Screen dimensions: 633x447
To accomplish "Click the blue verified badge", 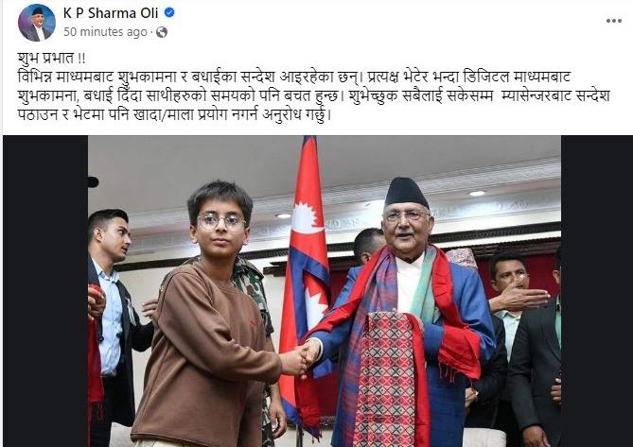I will pyautogui.click(x=169, y=12).
